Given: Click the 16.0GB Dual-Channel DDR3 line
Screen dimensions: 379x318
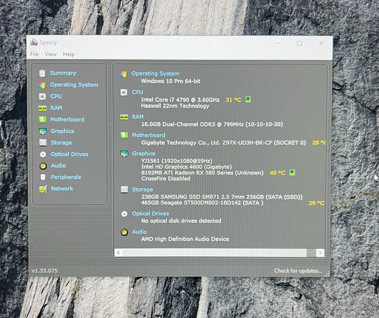Looking at the screenshot, I should click(x=212, y=124).
